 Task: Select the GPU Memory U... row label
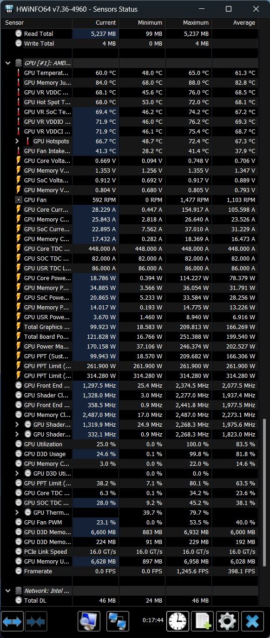47,561
